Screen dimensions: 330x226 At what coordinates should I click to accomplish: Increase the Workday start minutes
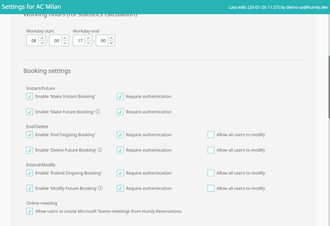pyautogui.click(x=65, y=38)
